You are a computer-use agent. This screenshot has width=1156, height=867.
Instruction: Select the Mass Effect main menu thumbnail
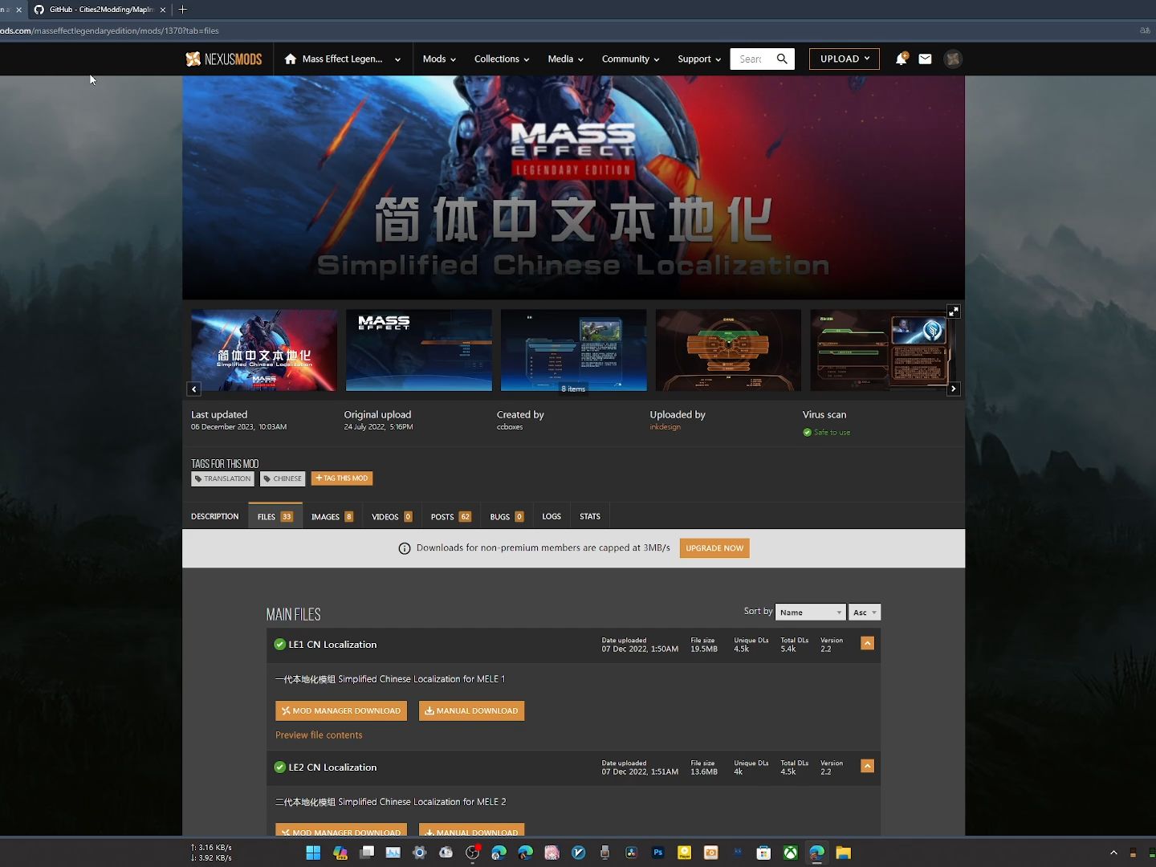click(x=419, y=350)
